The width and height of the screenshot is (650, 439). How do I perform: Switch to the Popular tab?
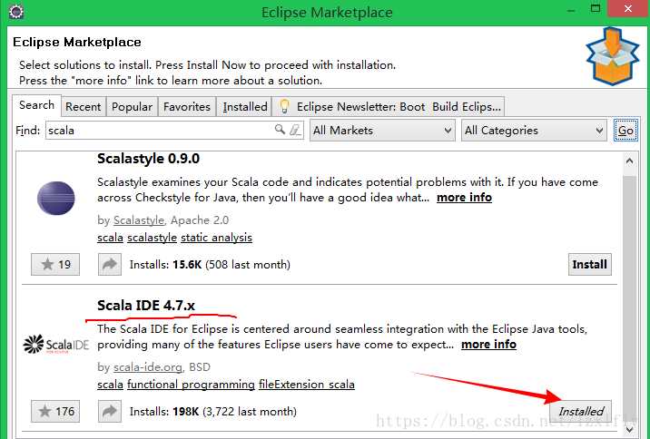132,107
